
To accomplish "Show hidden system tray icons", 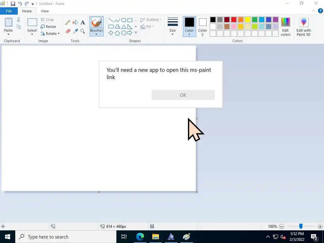I will click(268, 237).
